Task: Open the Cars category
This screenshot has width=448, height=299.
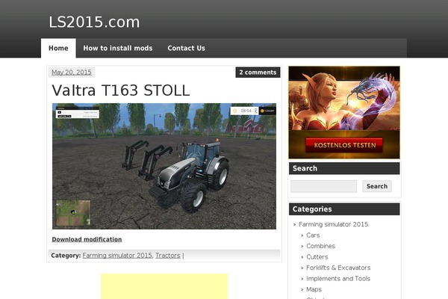Action: [313, 235]
